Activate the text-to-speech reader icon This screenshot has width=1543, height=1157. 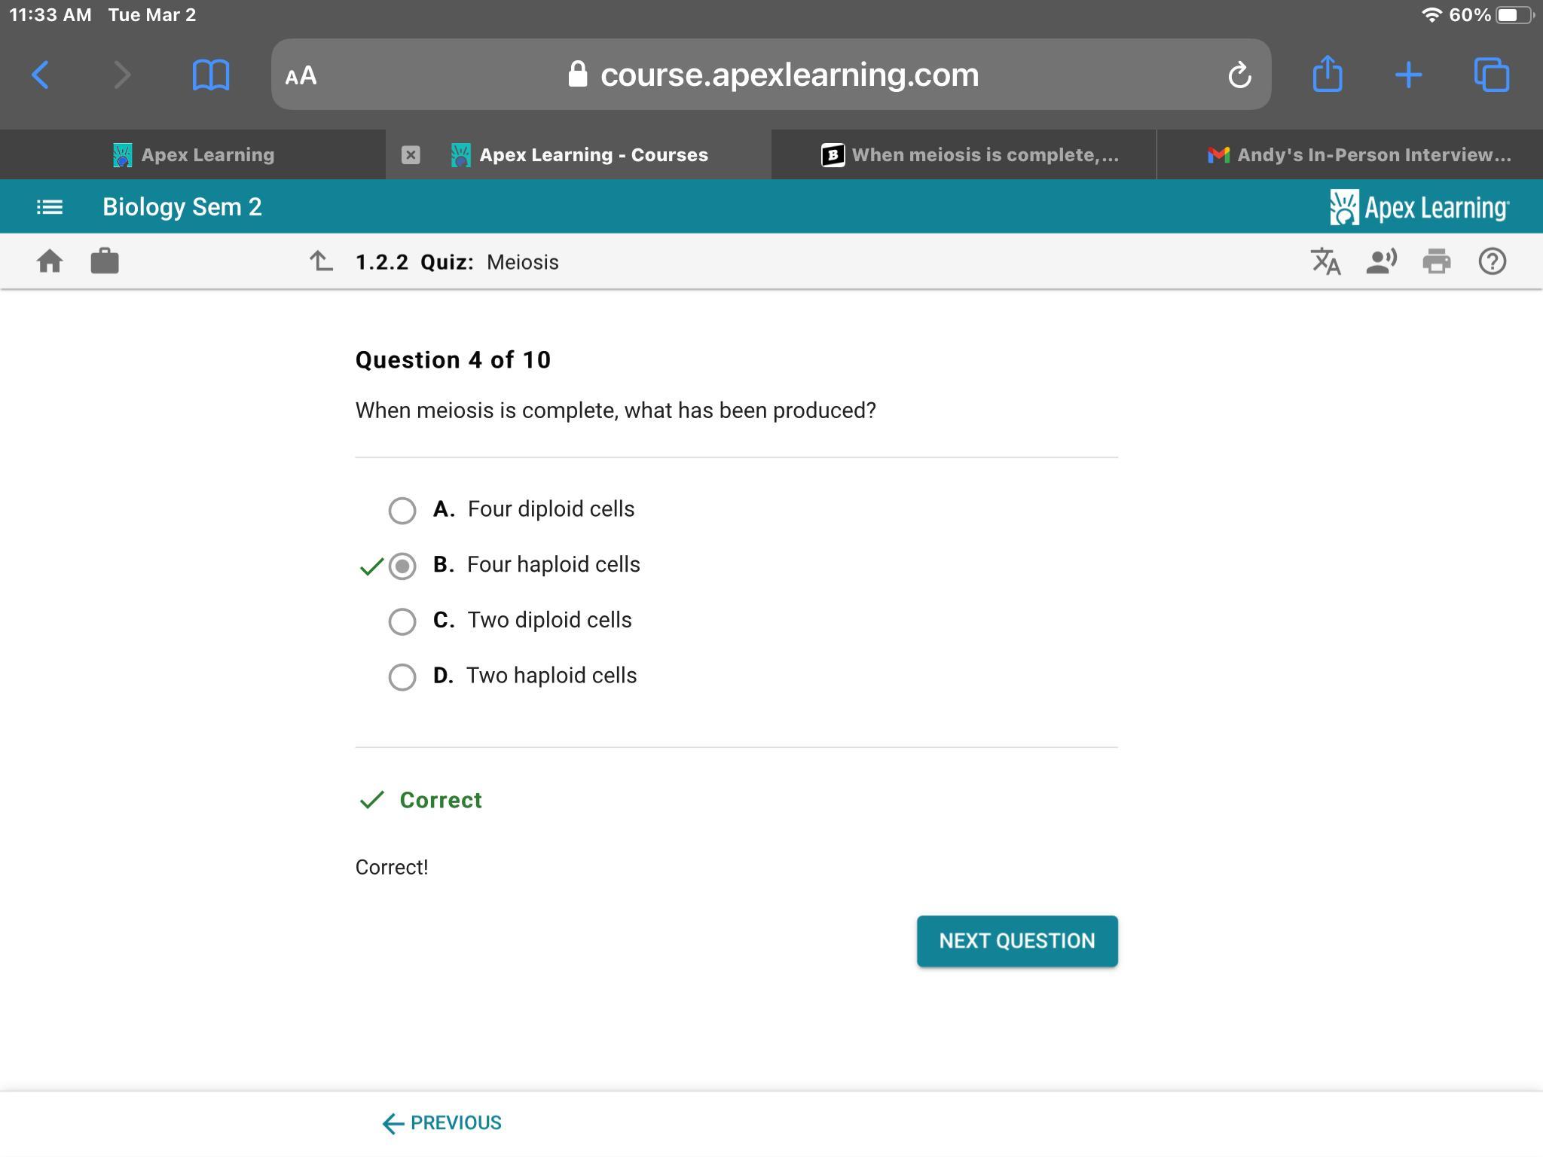tap(1381, 261)
